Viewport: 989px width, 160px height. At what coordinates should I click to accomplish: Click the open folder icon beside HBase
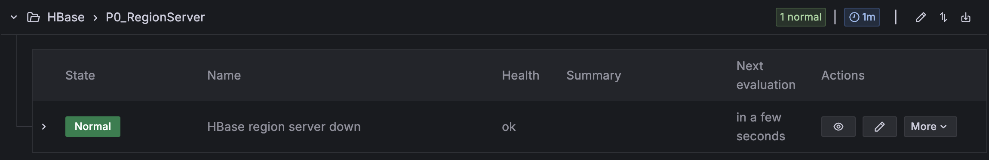tap(33, 17)
